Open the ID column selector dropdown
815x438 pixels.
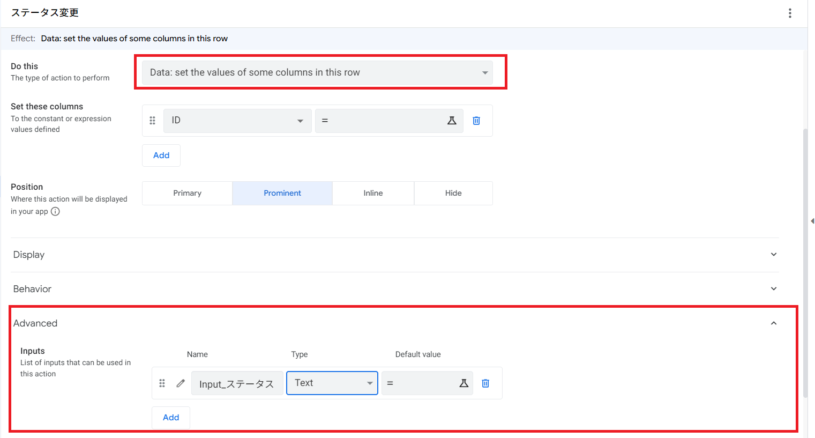(x=237, y=121)
